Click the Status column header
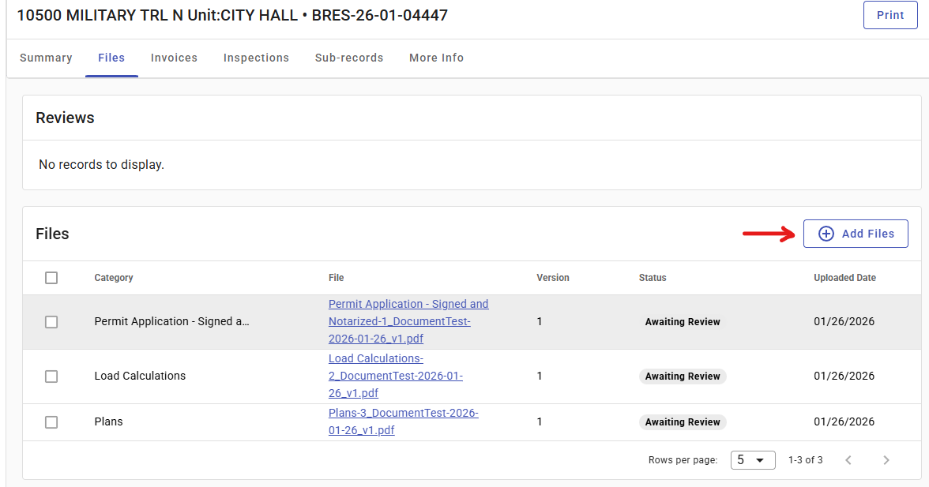Screen dimensions: 929x487 pos(653,278)
